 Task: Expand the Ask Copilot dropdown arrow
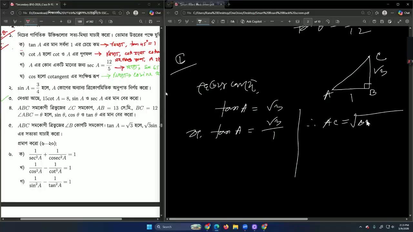point(265,21)
